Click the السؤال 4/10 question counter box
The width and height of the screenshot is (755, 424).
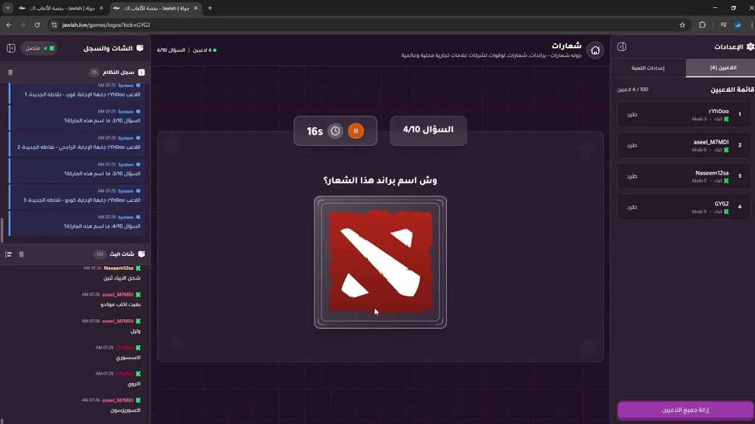coord(428,130)
